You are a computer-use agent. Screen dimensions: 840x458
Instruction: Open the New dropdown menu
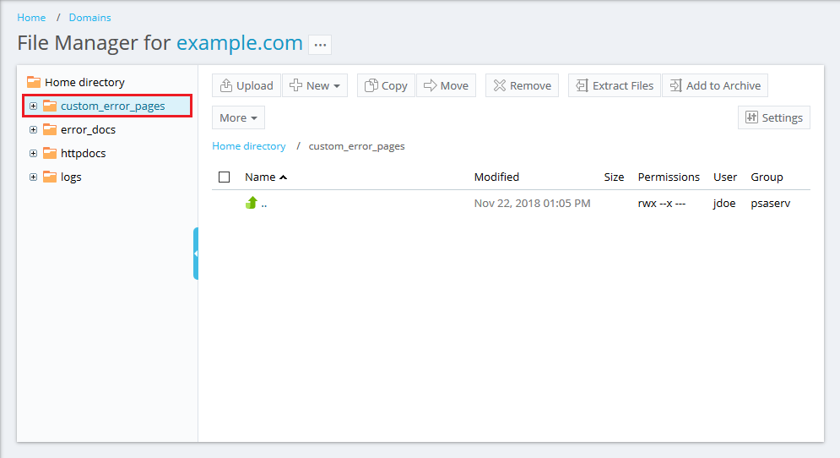click(315, 85)
